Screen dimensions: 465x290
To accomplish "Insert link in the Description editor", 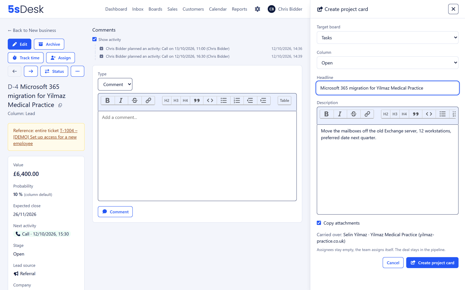I will click(367, 114).
